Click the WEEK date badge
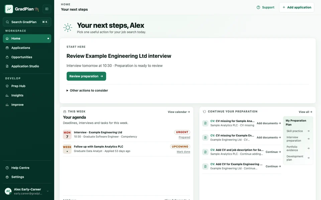321x200 pixels. (67, 149)
